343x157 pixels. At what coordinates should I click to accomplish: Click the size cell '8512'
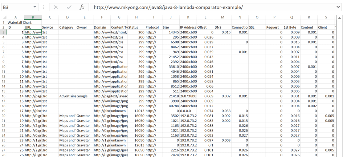tap(171, 86)
